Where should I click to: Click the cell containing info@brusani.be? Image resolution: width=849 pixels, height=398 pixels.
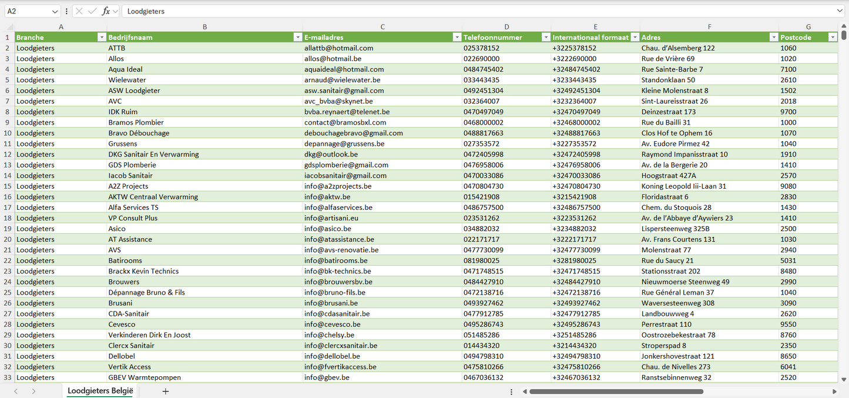pos(331,303)
